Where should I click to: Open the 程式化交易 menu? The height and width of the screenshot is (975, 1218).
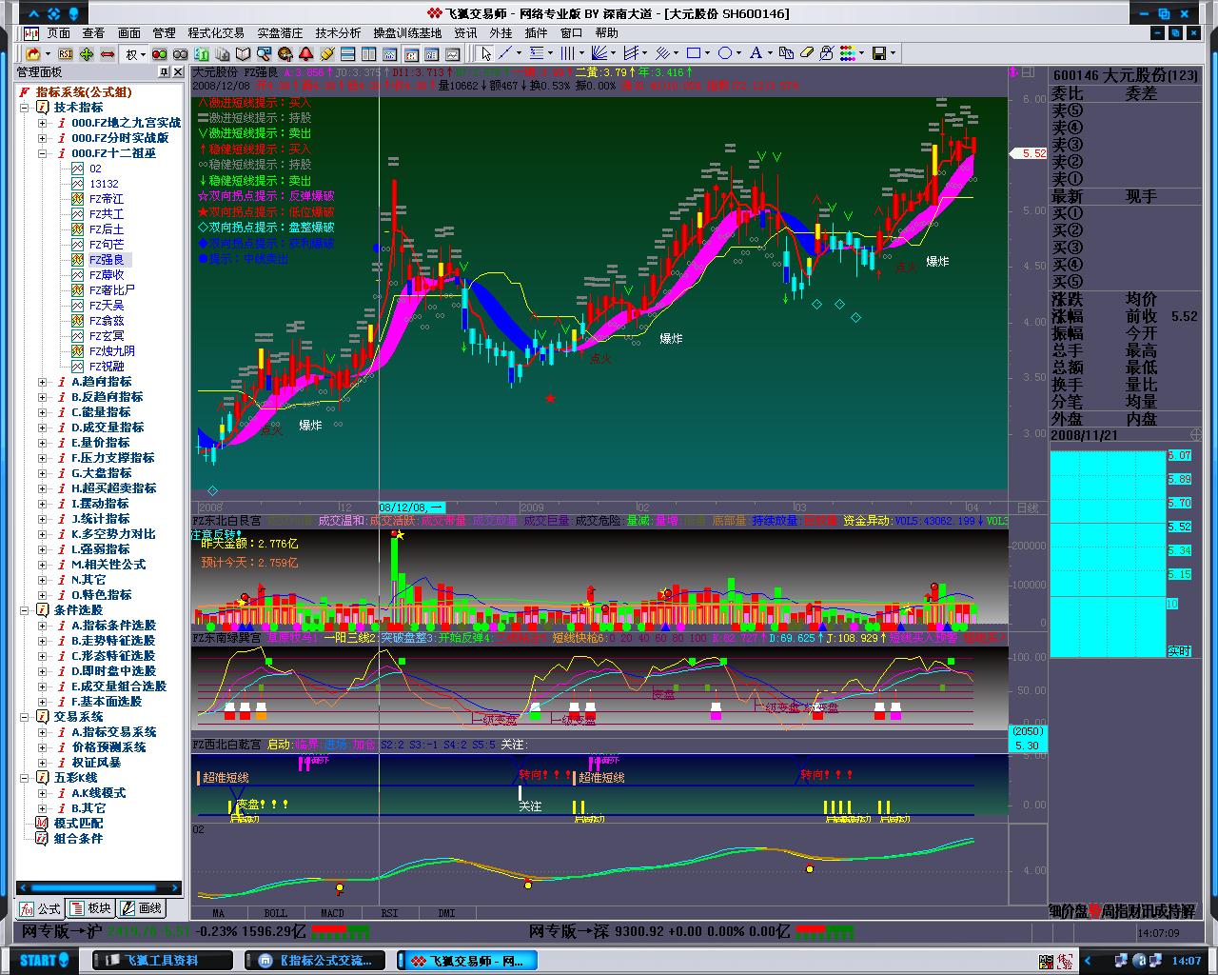click(x=216, y=32)
